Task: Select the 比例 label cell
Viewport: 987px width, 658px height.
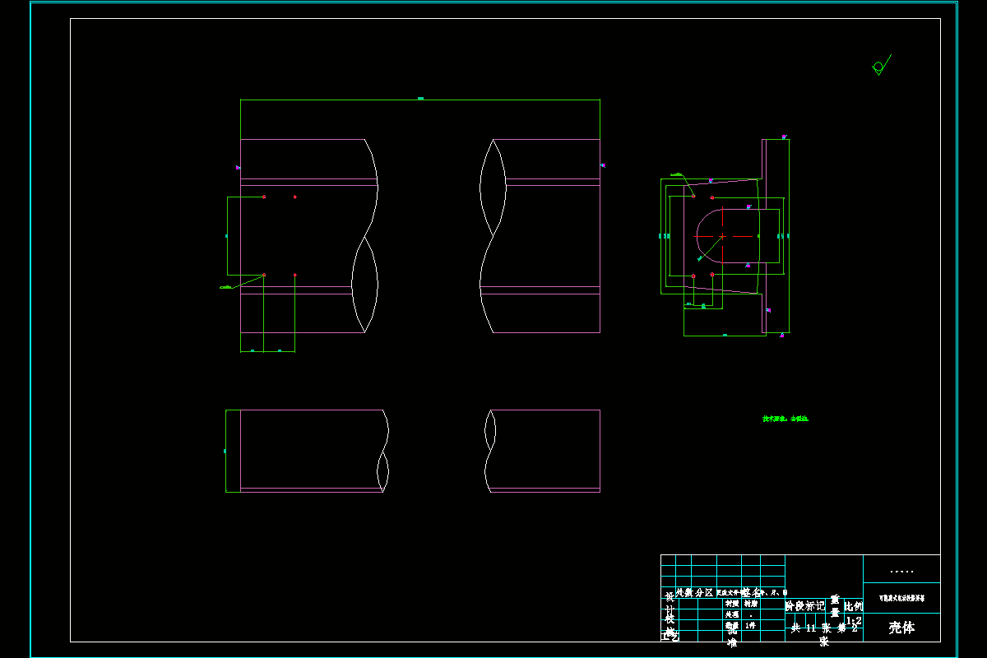Action: click(x=854, y=605)
